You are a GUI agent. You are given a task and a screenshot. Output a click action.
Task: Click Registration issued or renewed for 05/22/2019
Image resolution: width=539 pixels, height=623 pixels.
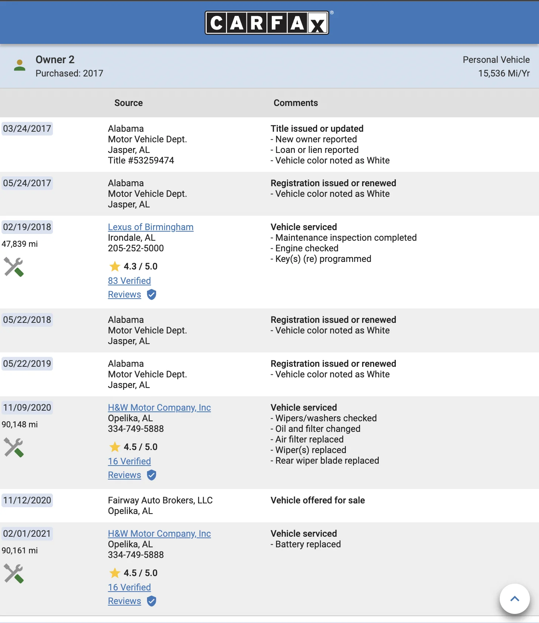333,364
